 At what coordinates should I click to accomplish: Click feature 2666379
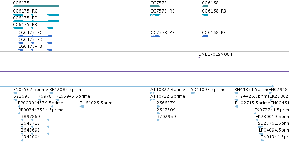point(166,103)
